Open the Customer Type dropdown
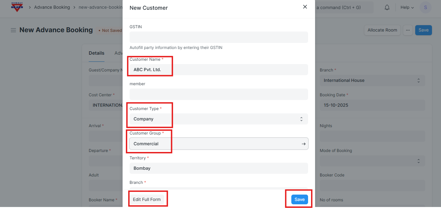This screenshot has width=441, height=208. pos(218,119)
